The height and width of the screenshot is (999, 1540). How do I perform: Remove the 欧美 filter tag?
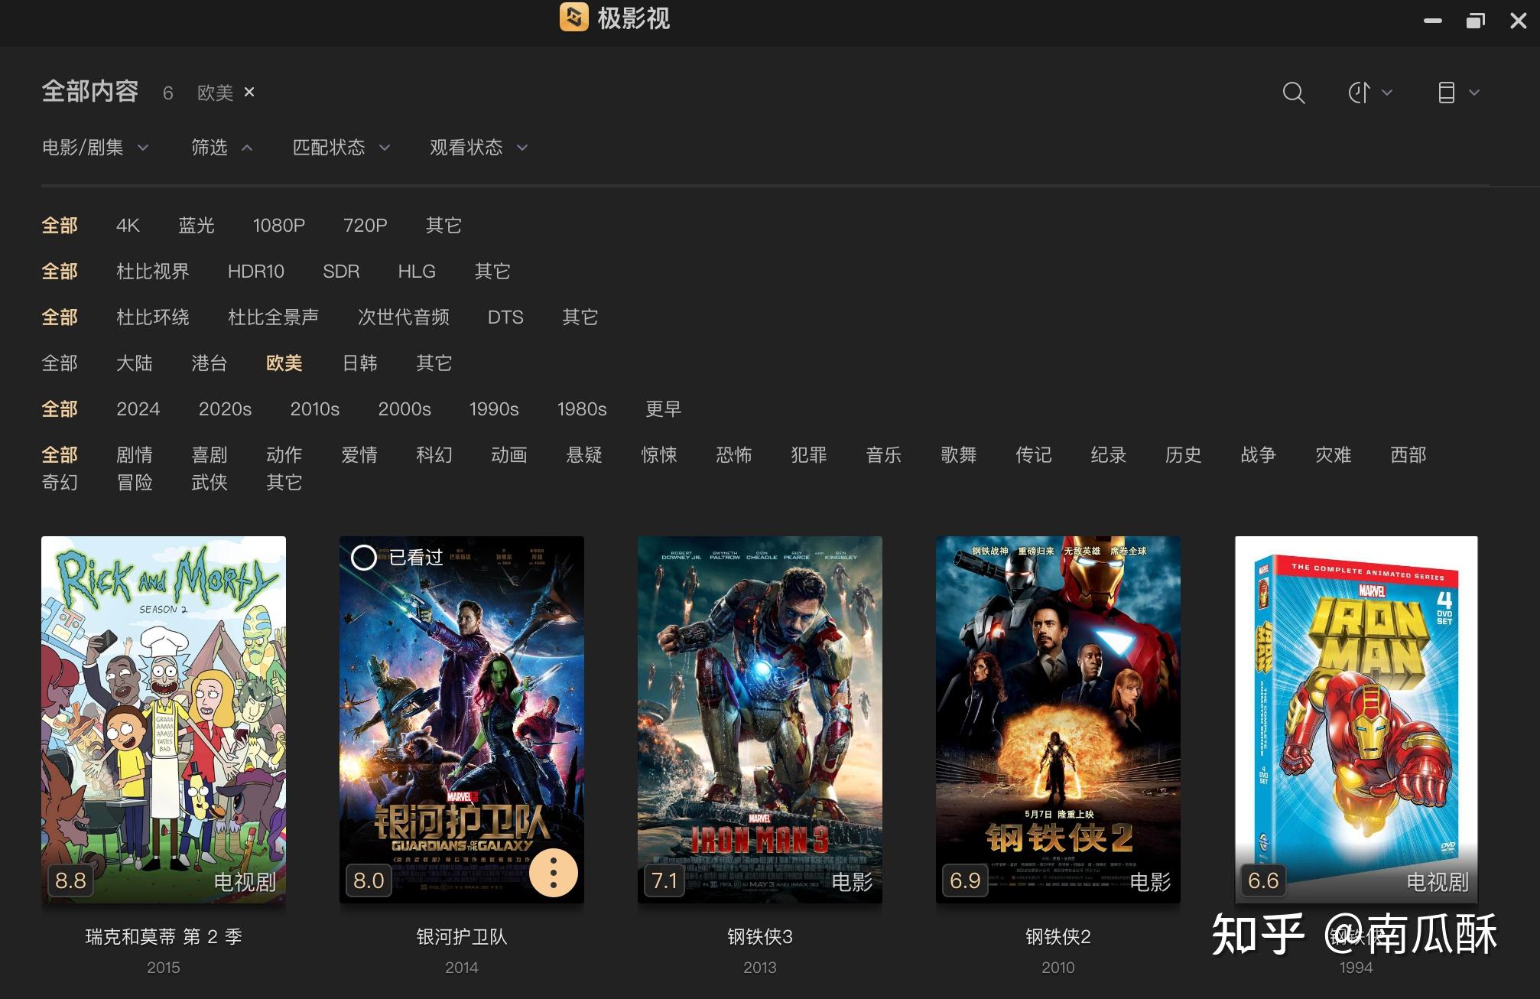point(249,92)
